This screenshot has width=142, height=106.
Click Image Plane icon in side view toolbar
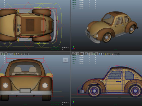79,54
